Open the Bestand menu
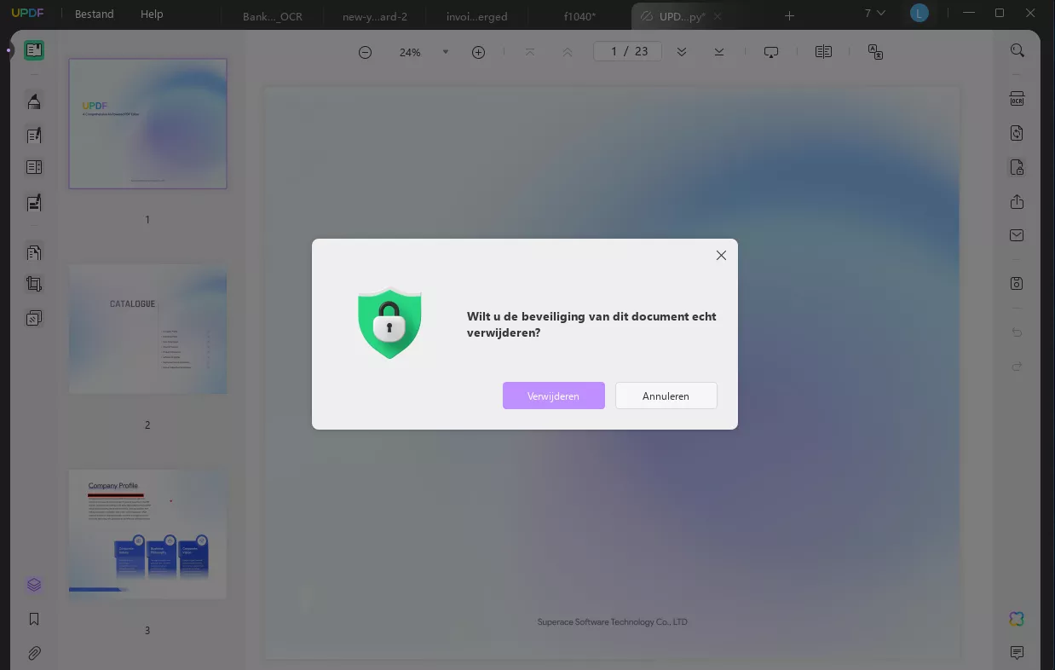 point(94,14)
